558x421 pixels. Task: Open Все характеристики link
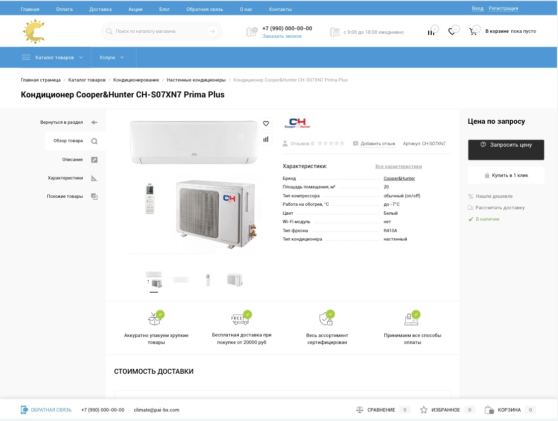[x=398, y=167]
